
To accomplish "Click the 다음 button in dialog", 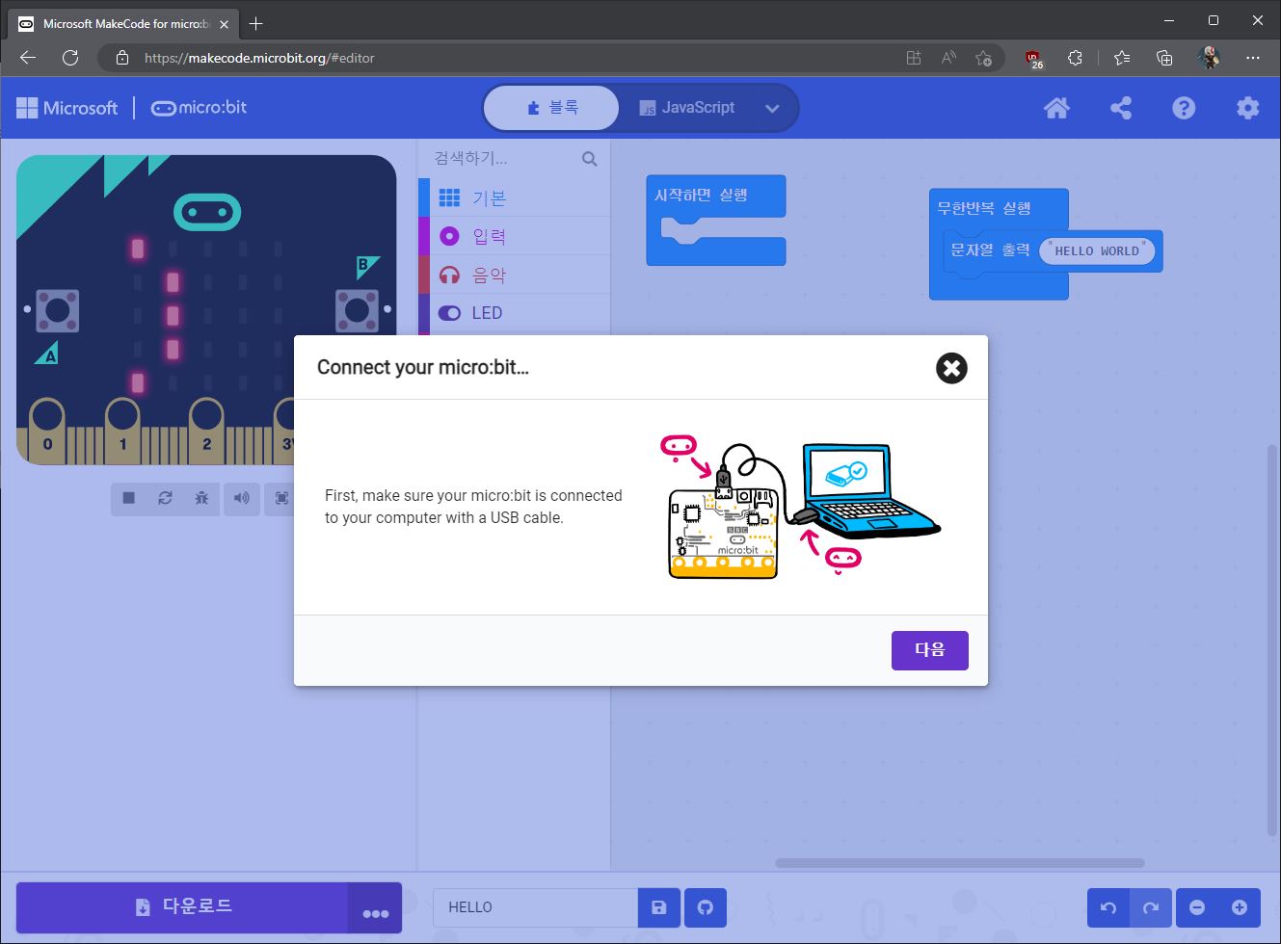I will coord(929,650).
